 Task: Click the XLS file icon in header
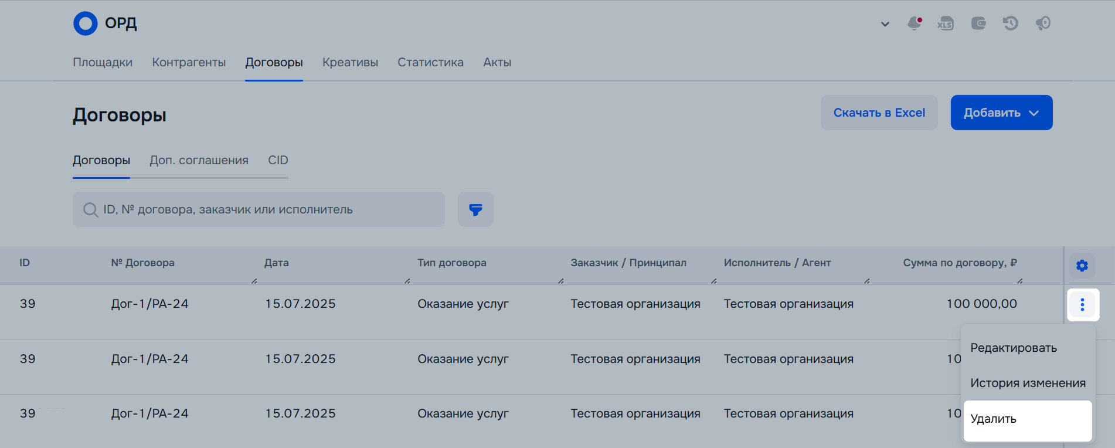(945, 23)
